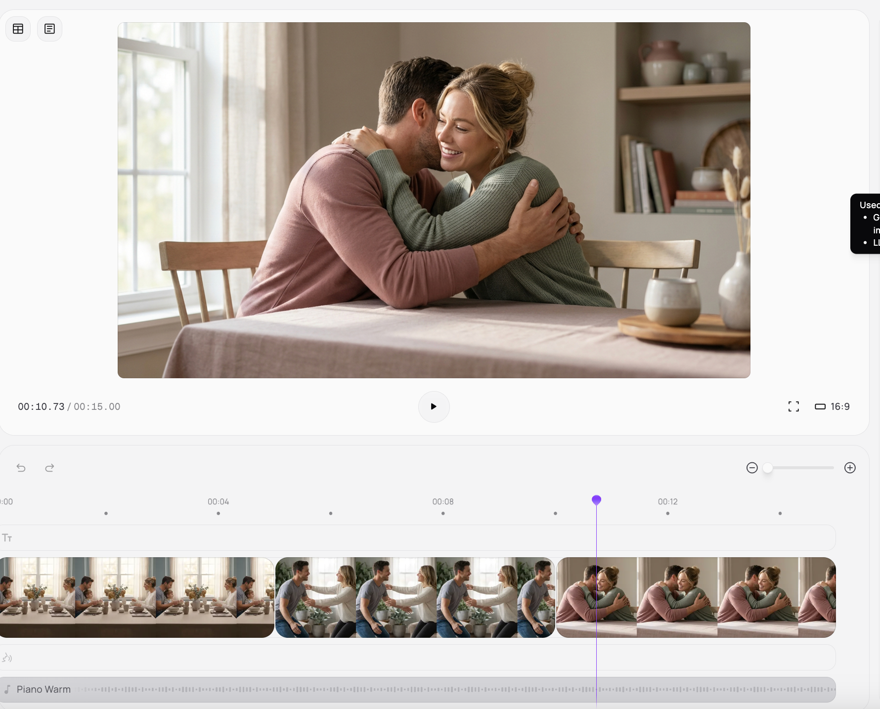Enter fullscreen preview mode
880x709 pixels.
click(793, 406)
